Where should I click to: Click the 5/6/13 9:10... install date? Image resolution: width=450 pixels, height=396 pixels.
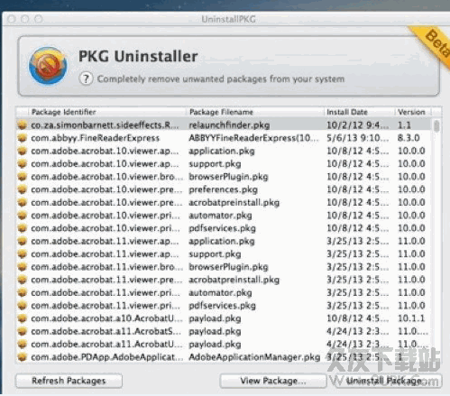pos(357,138)
